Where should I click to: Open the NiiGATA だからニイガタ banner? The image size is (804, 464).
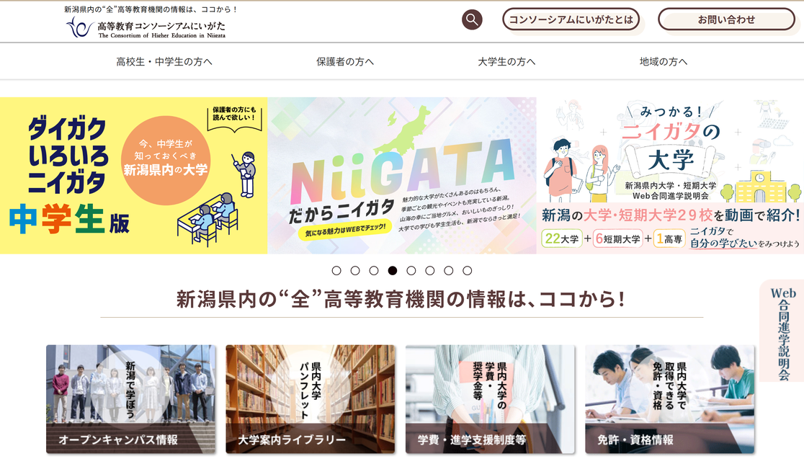pyautogui.click(x=402, y=175)
